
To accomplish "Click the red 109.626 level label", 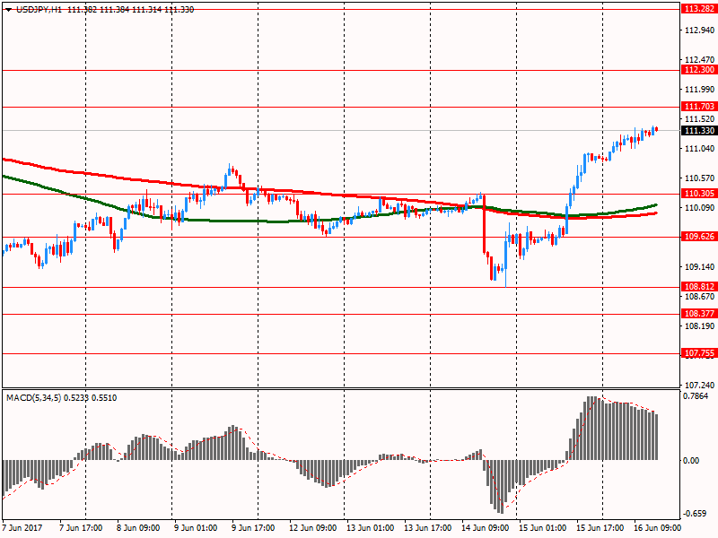I will [x=699, y=236].
